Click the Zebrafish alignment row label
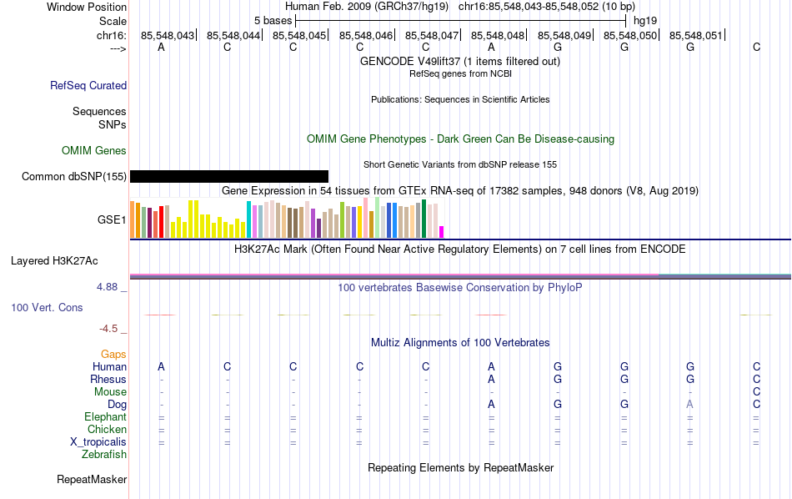 click(104, 455)
